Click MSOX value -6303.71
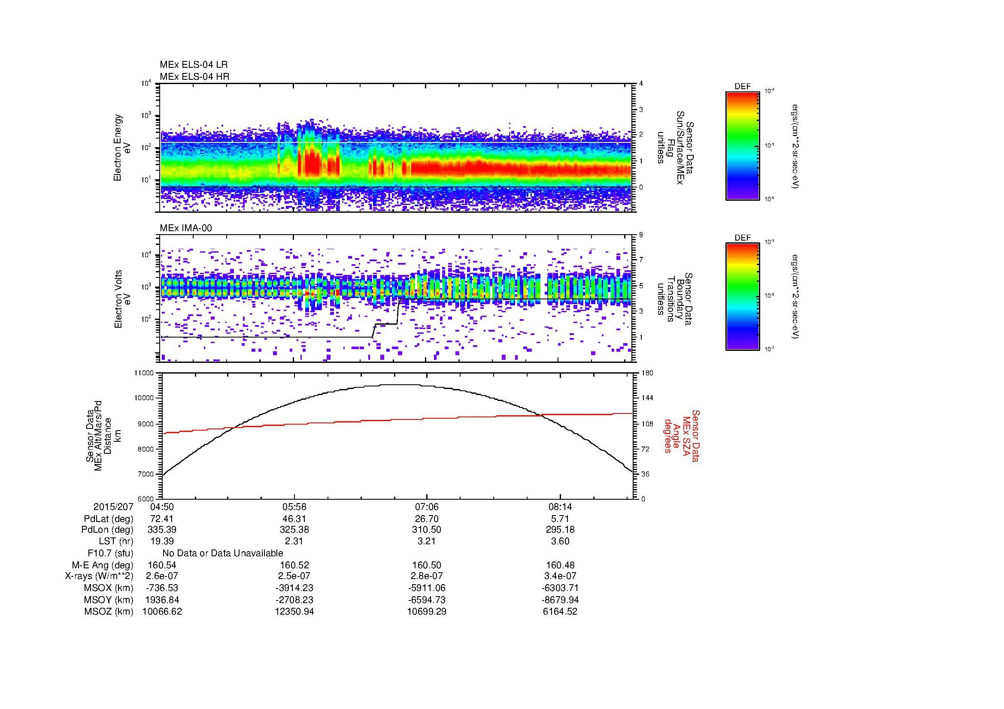The image size is (1004, 709). click(560, 588)
